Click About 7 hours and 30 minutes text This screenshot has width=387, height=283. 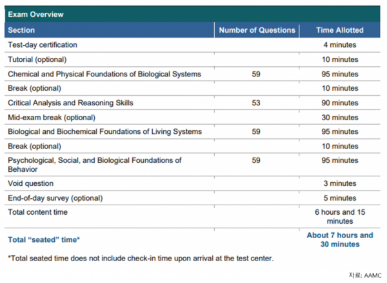point(340,240)
